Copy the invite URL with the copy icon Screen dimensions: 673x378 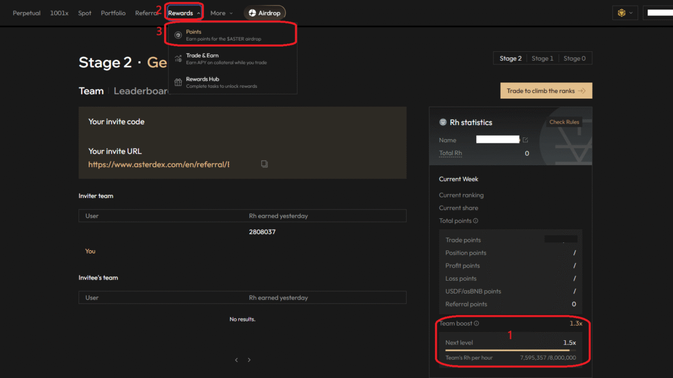point(264,164)
